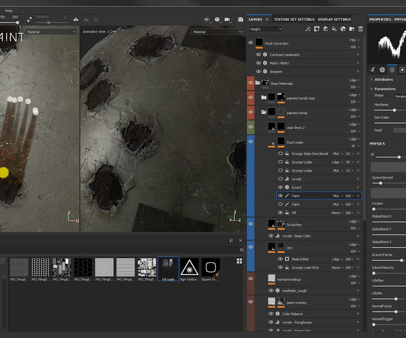Open the Height channel dropdown

[x=265, y=29]
